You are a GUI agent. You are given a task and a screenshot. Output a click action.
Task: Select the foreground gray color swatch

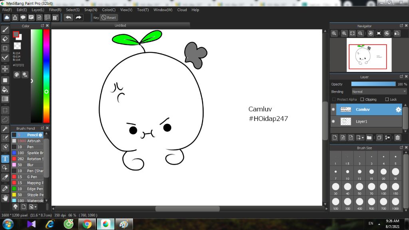(16, 34)
